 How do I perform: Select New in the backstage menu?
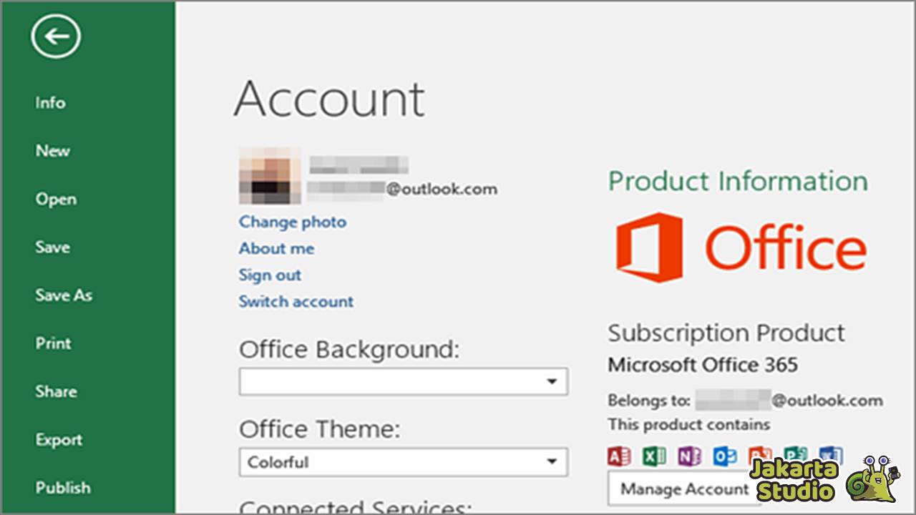coord(53,151)
